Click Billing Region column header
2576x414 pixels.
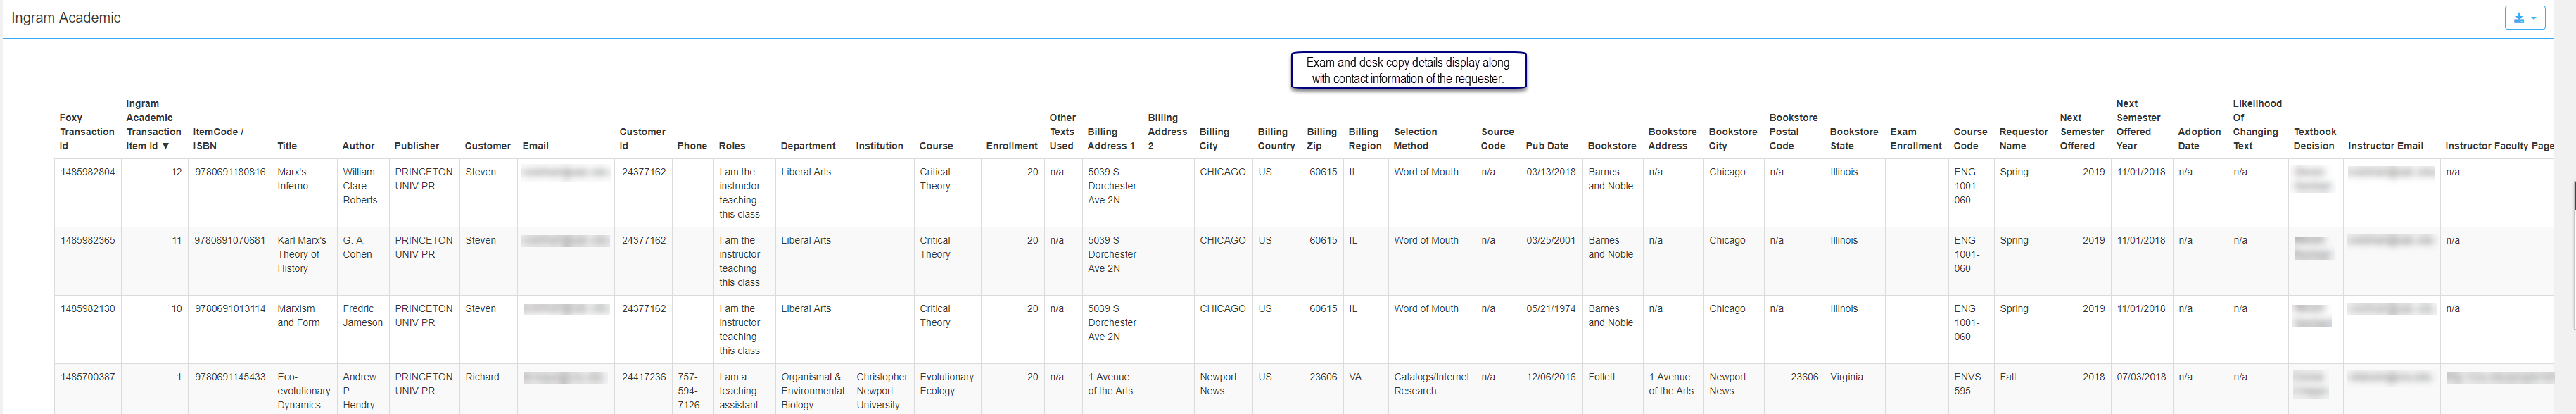point(1365,139)
